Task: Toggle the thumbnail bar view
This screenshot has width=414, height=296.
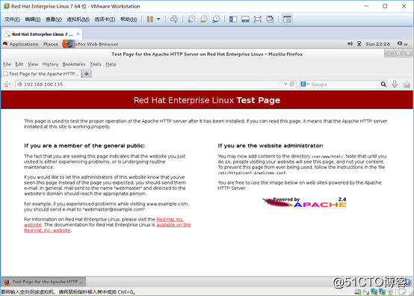Action: coord(245,19)
